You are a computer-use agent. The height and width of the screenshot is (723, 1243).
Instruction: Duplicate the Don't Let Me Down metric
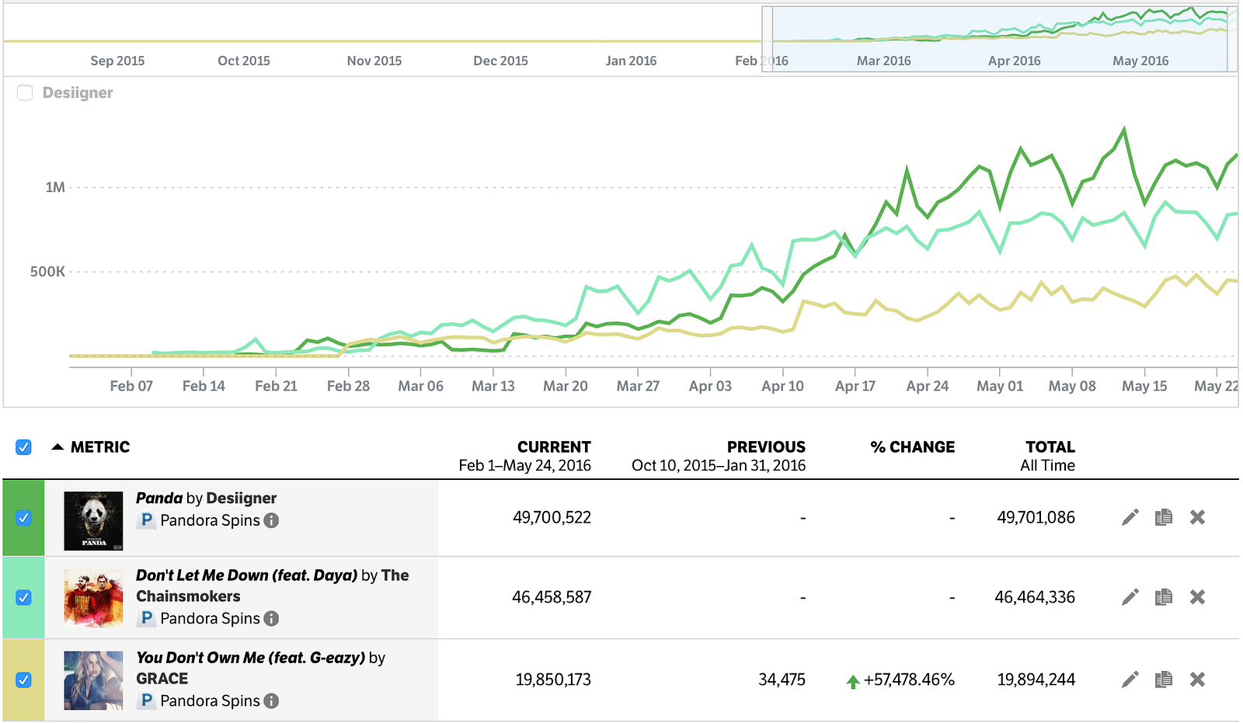[1163, 597]
